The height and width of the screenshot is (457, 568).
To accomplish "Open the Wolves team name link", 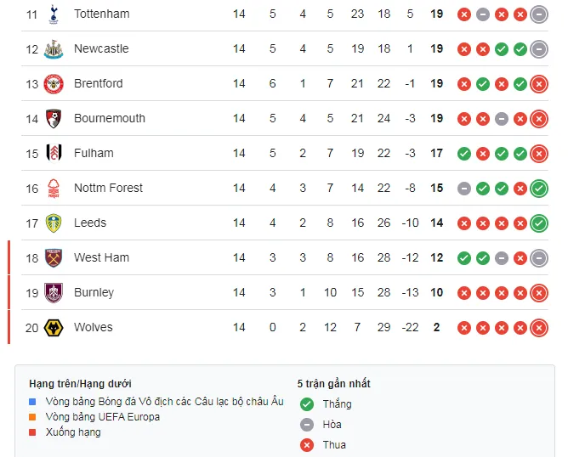I will point(93,327).
